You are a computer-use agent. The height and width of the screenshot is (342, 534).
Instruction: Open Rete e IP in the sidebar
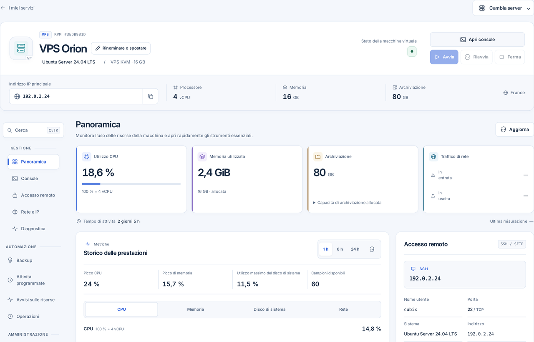tap(33, 212)
